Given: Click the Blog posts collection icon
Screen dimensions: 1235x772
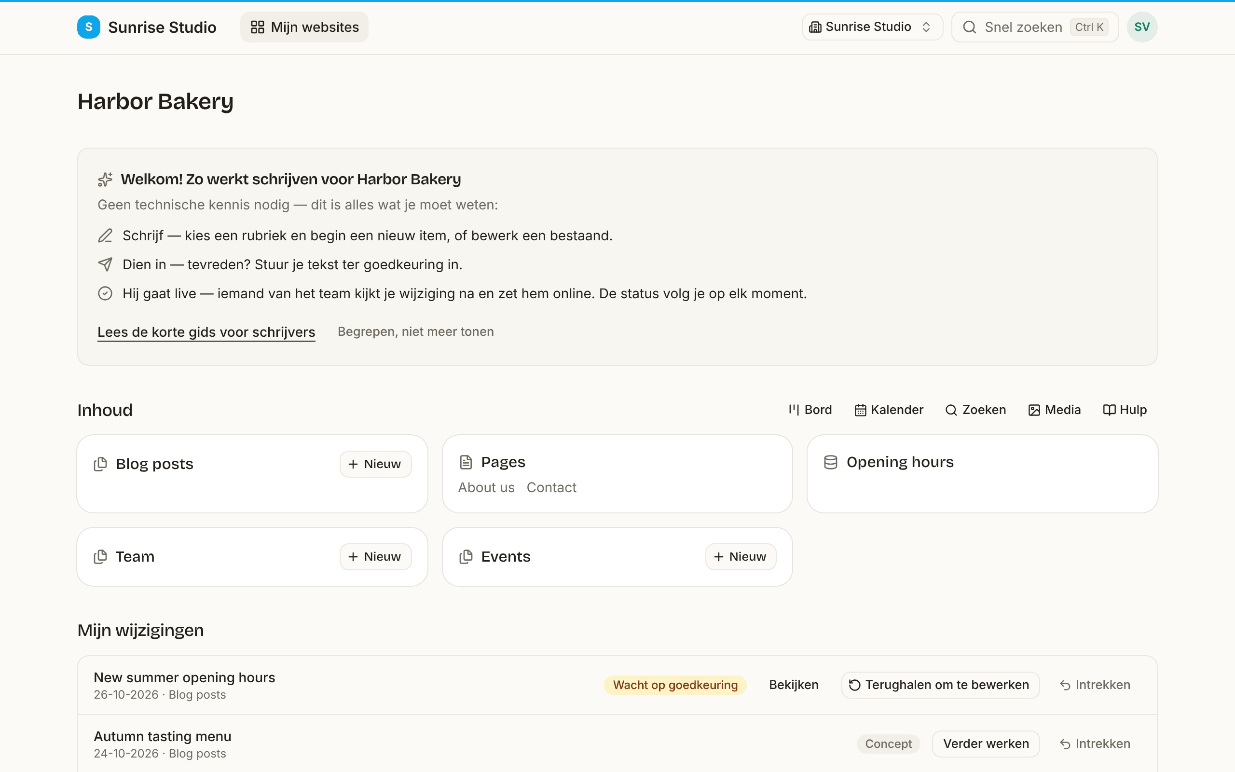Looking at the screenshot, I should tap(100, 464).
